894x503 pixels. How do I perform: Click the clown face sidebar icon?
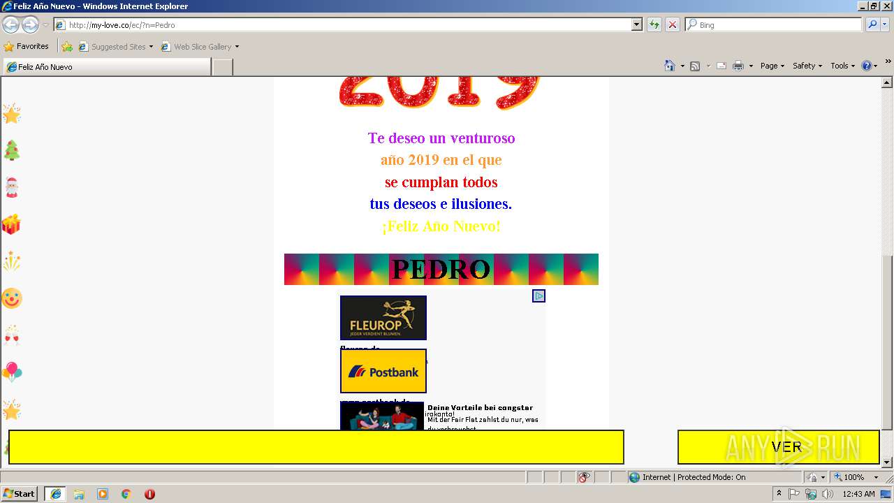pyautogui.click(x=12, y=298)
